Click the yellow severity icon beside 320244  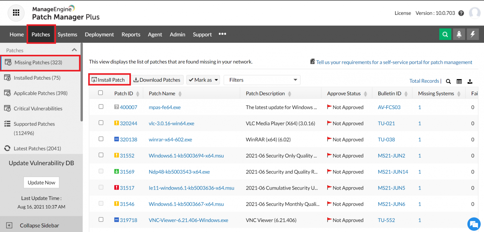click(116, 123)
